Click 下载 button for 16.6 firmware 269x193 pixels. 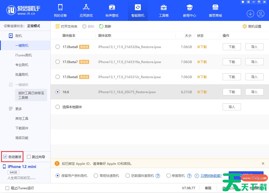coord(232,92)
